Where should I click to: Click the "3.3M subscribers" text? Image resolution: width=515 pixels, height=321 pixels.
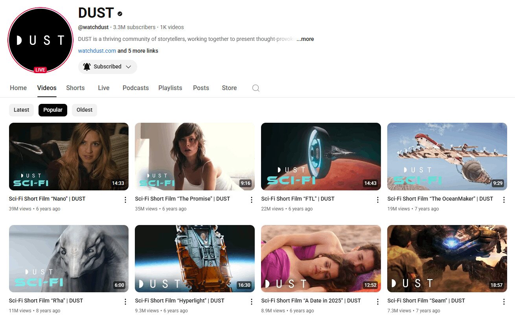[x=134, y=27]
